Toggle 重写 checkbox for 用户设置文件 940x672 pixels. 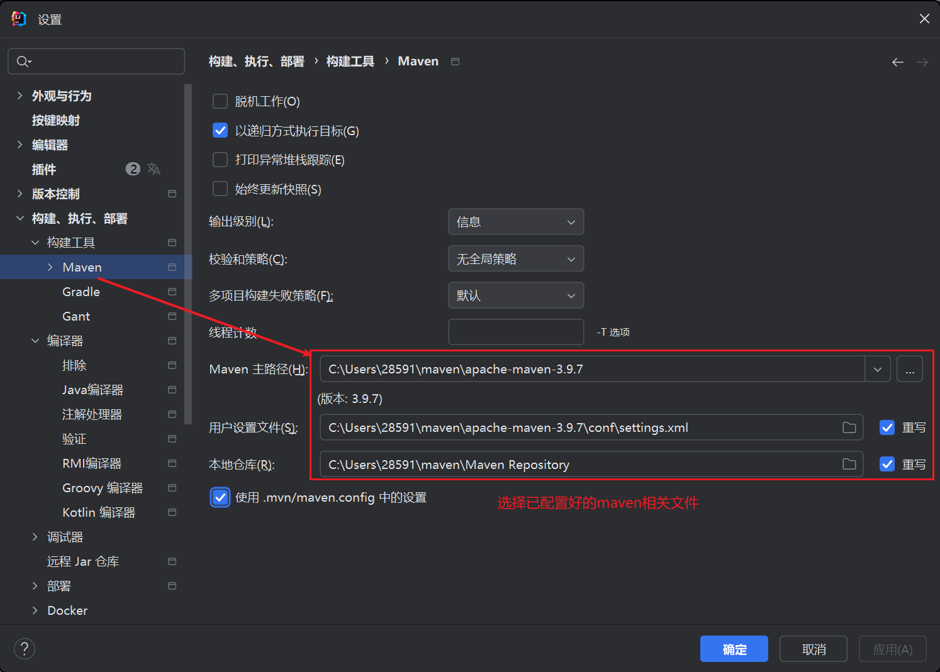pyautogui.click(x=887, y=427)
